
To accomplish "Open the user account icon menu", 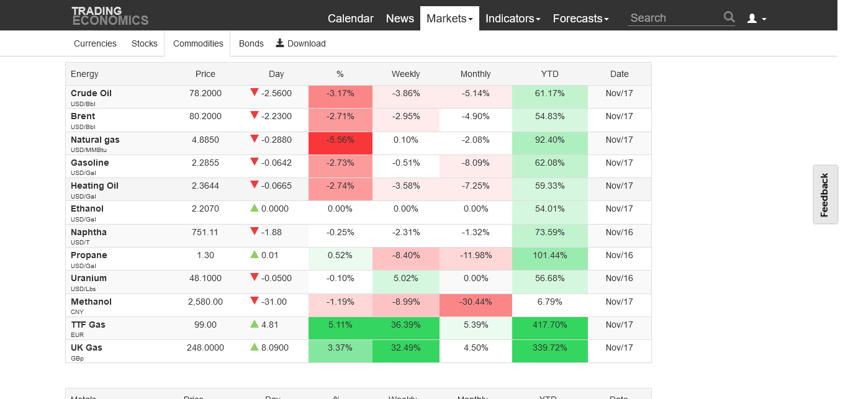I will (x=756, y=19).
